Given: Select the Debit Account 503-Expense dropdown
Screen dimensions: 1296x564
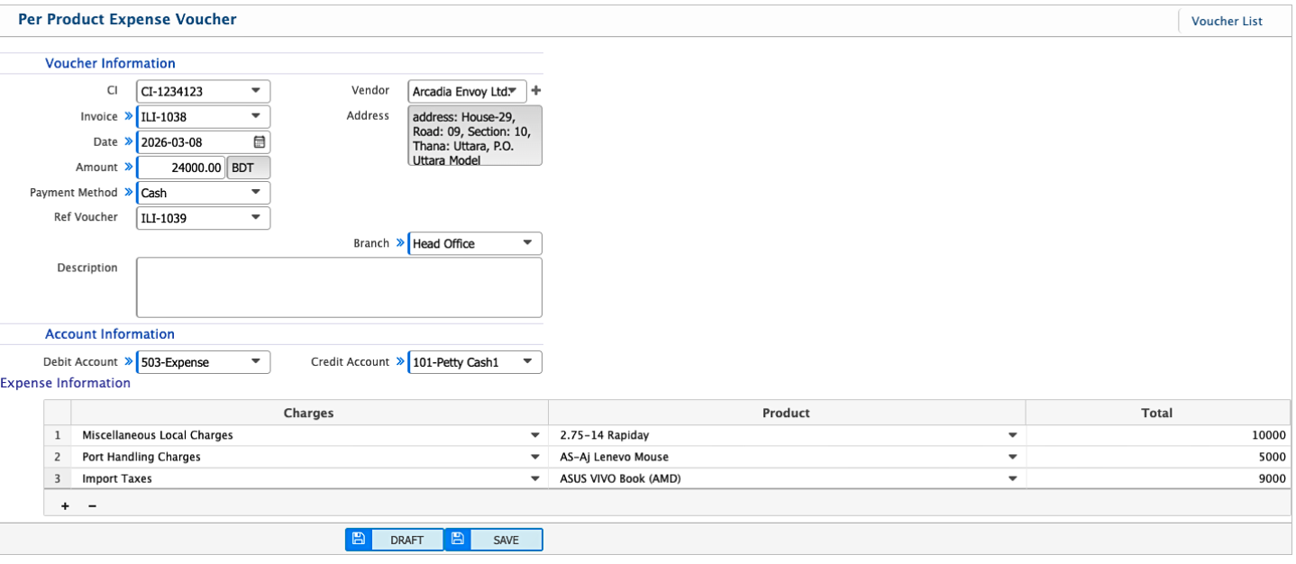Looking at the screenshot, I should (255, 362).
